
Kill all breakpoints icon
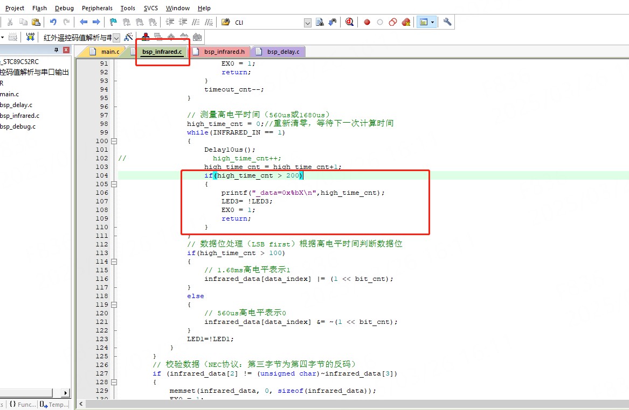click(406, 23)
